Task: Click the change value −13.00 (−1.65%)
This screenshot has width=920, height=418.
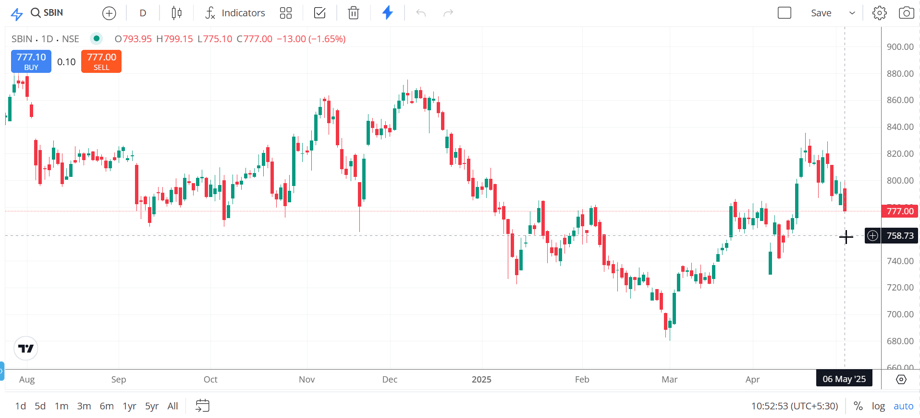Action: 311,39
